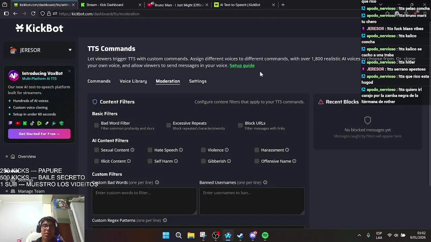
Task: Click the tracking protection shield icon
Action: [x=42, y=14]
